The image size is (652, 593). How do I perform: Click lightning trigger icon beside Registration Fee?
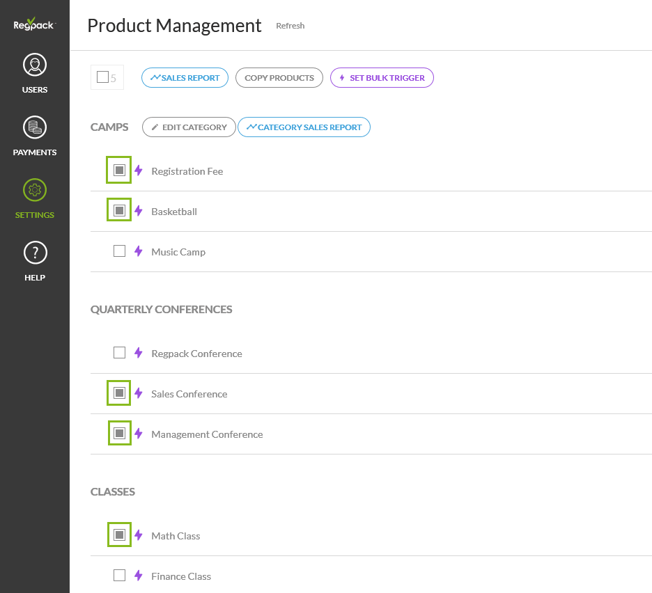(x=138, y=171)
